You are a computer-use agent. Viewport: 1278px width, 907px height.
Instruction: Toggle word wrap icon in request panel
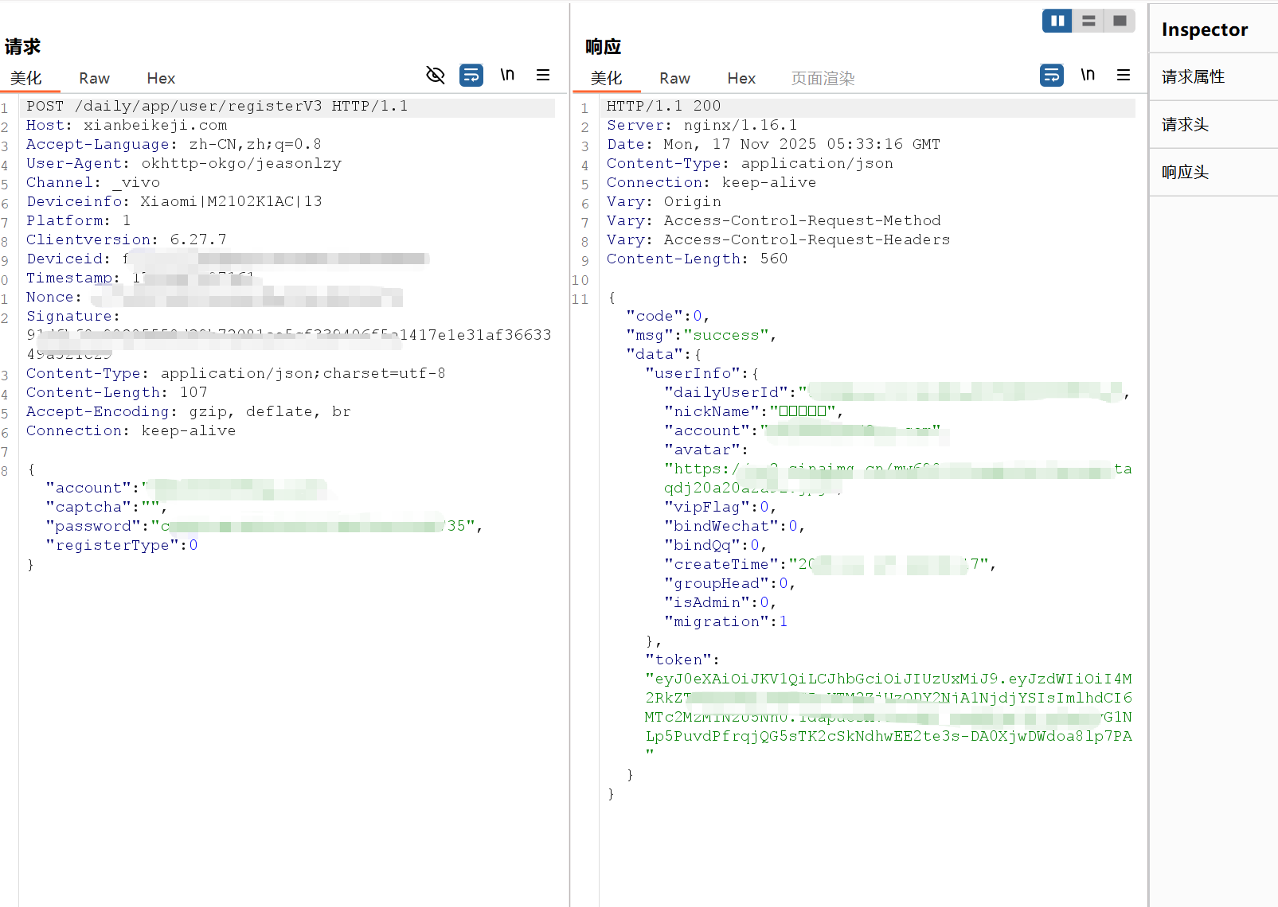tap(471, 76)
